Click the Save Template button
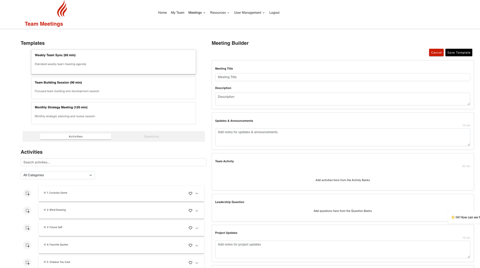480x268 pixels. pos(459,52)
